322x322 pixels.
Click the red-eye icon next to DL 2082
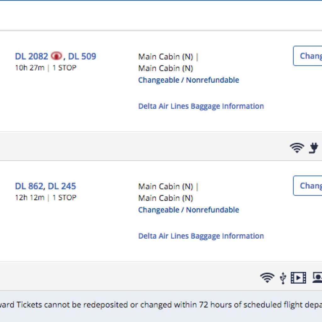pyautogui.click(x=56, y=56)
